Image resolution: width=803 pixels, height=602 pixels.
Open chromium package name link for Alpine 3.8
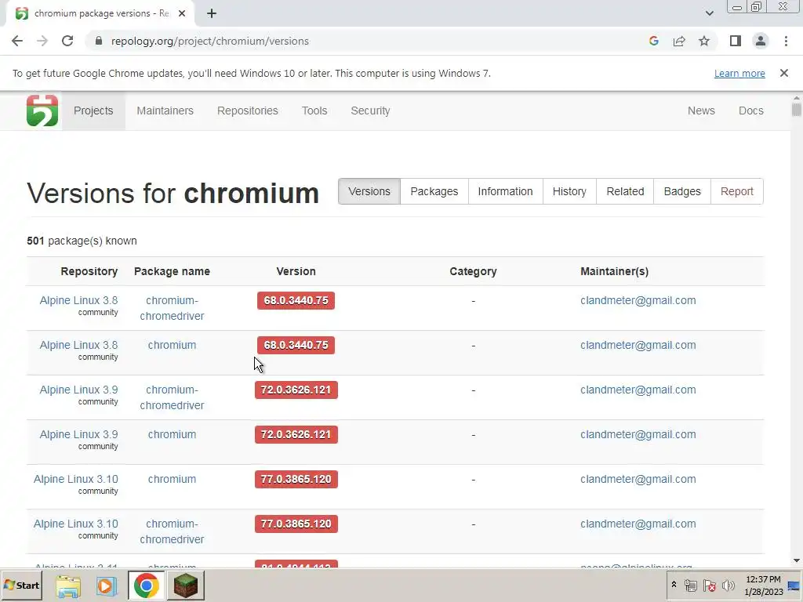(x=172, y=345)
